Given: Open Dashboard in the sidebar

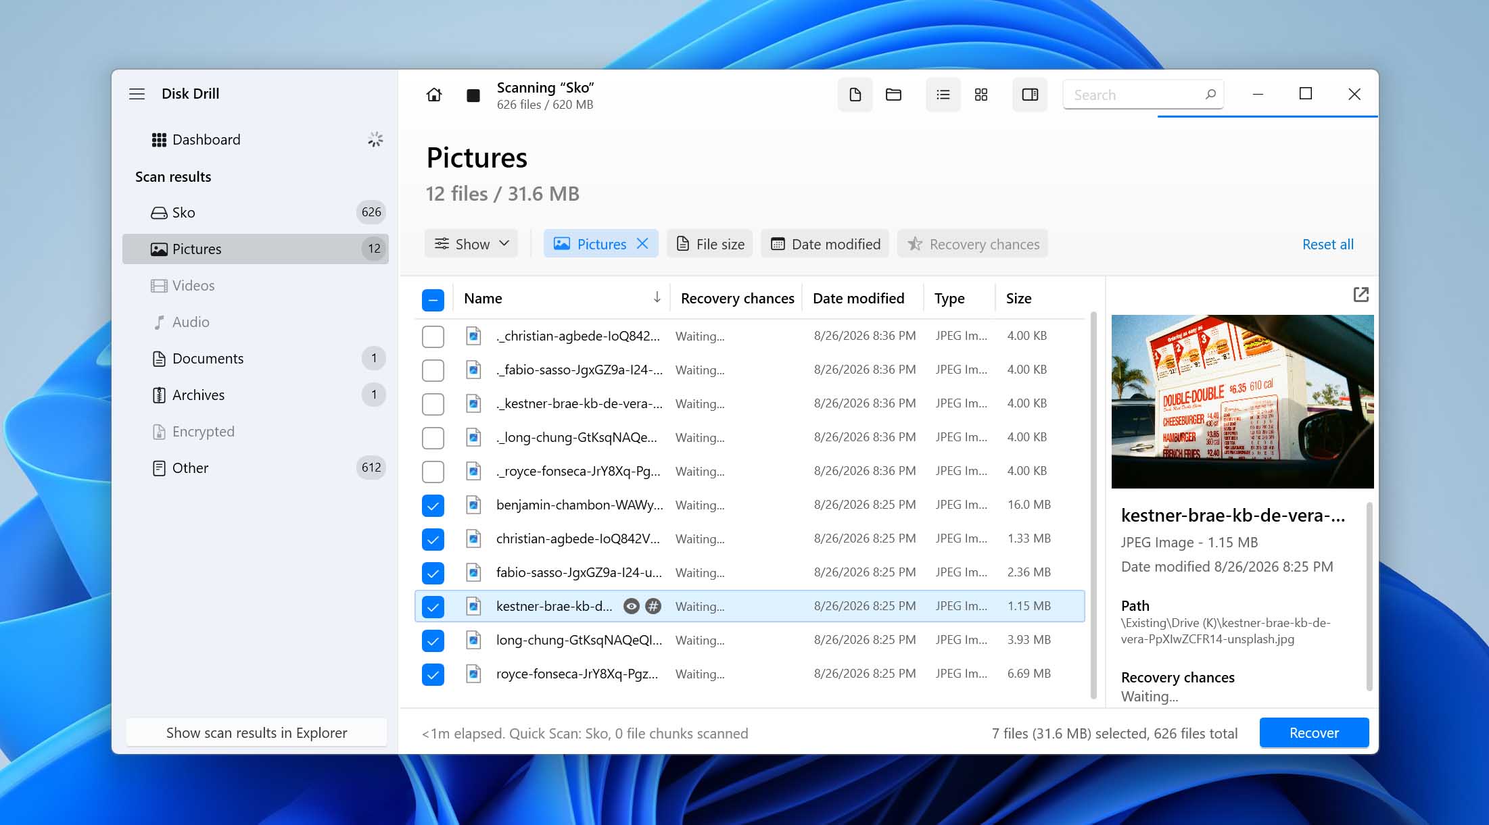Looking at the screenshot, I should click(256, 139).
